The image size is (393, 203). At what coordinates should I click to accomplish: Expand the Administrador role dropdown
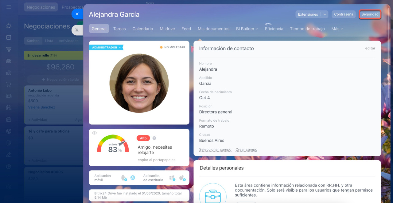pos(106,48)
